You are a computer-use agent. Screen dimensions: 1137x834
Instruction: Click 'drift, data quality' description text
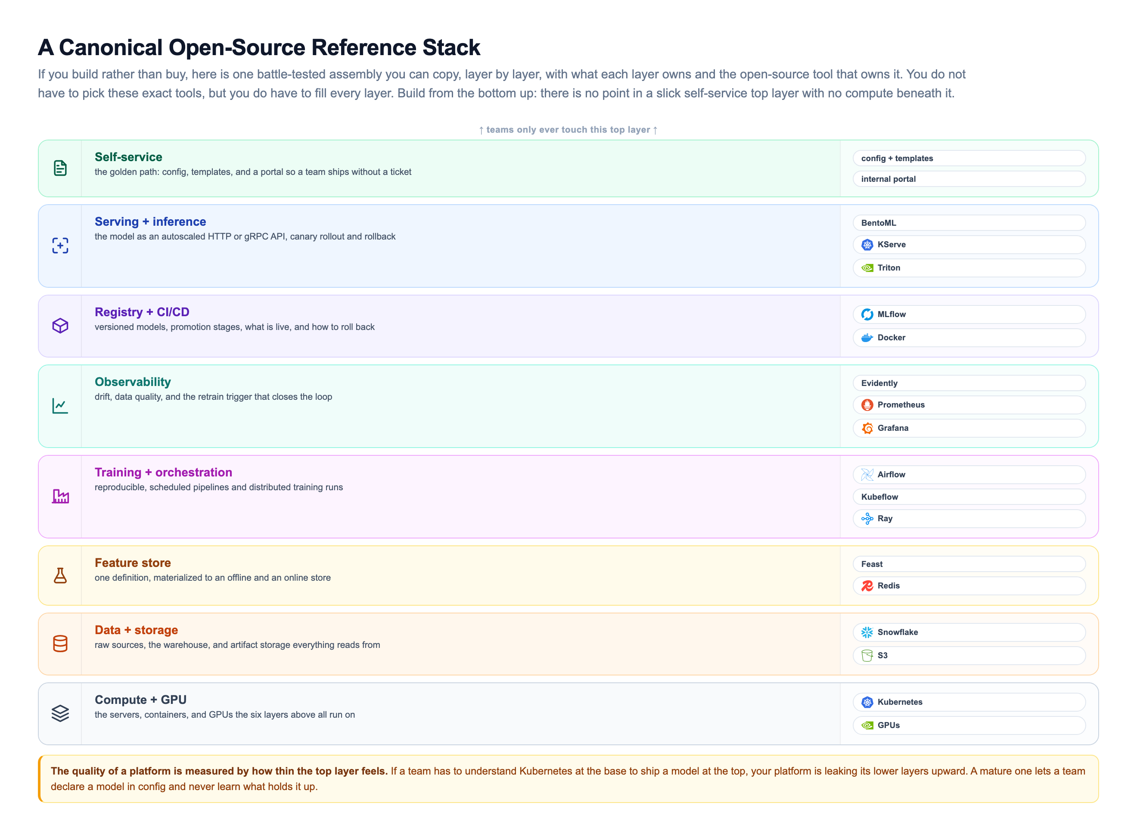(x=214, y=397)
